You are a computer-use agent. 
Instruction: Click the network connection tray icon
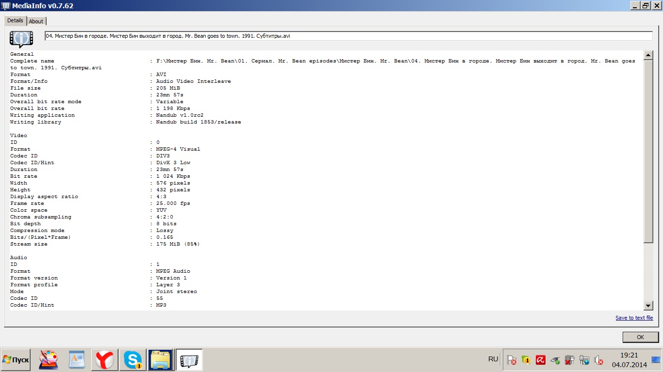coord(584,360)
